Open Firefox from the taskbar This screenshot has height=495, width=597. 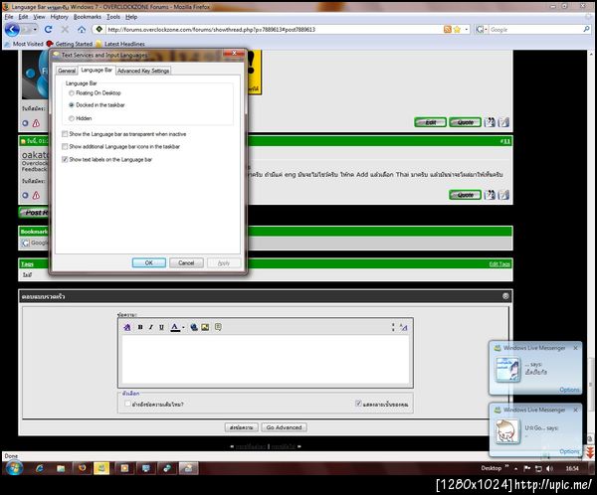tap(82, 468)
